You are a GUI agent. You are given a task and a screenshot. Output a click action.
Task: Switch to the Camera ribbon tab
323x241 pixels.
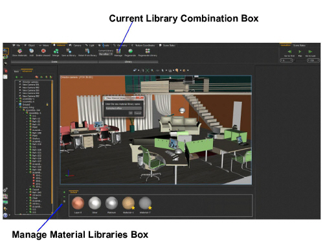75,45
